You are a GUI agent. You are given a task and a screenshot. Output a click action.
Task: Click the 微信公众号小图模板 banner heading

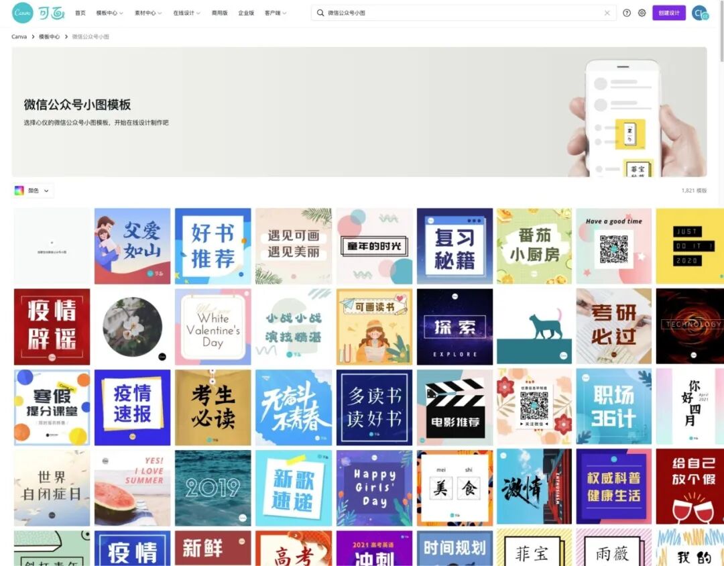point(77,105)
